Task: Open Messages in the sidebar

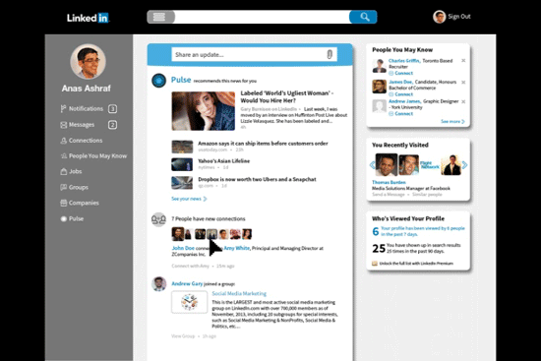Action: click(89, 125)
